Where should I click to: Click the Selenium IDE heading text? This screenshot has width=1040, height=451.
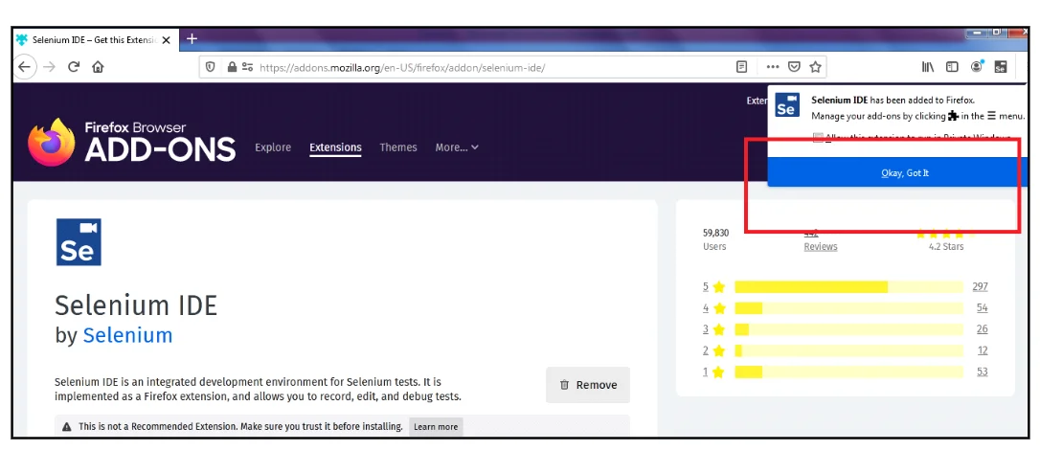(136, 305)
